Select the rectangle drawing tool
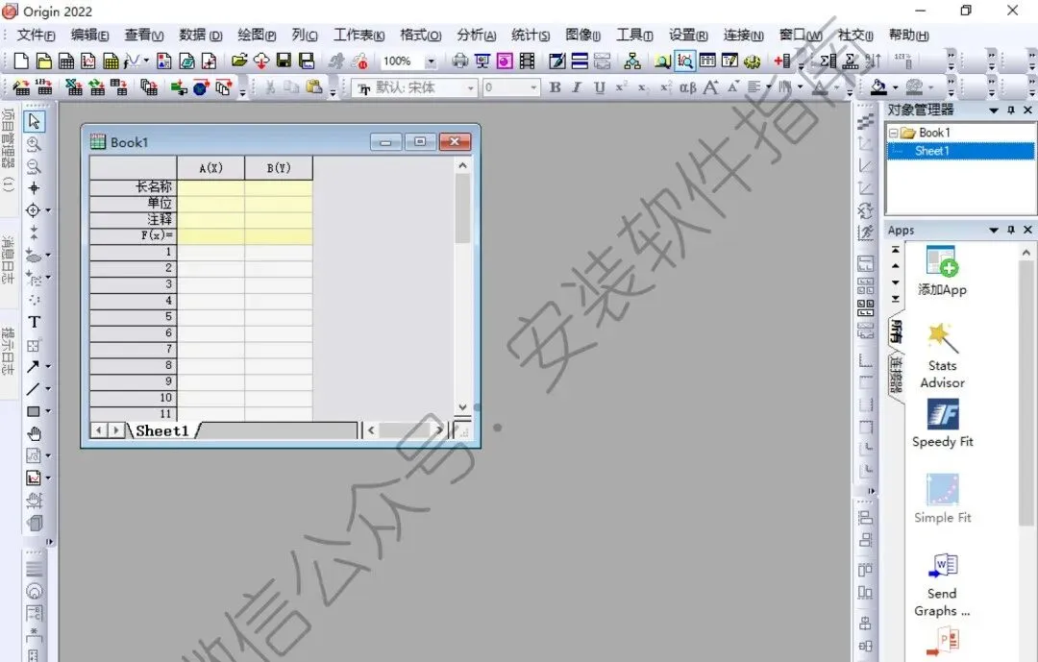Image resolution: width=1038 pixels, height=662 pixels. [x=33, y=411]
